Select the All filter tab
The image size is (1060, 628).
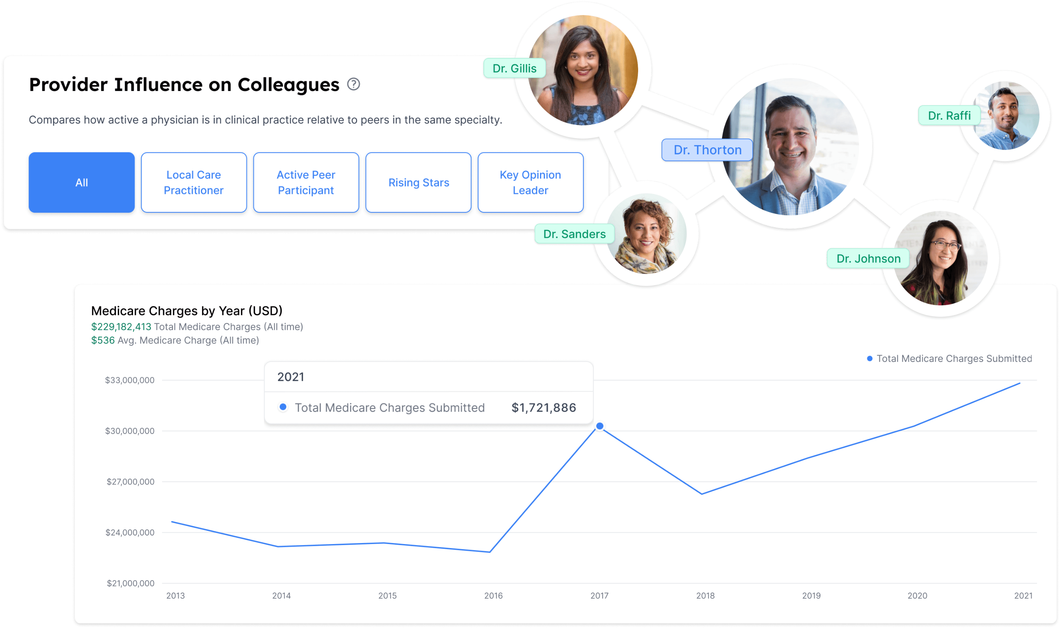coord(82,183)
